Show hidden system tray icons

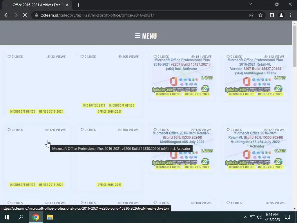click(245, 217)
